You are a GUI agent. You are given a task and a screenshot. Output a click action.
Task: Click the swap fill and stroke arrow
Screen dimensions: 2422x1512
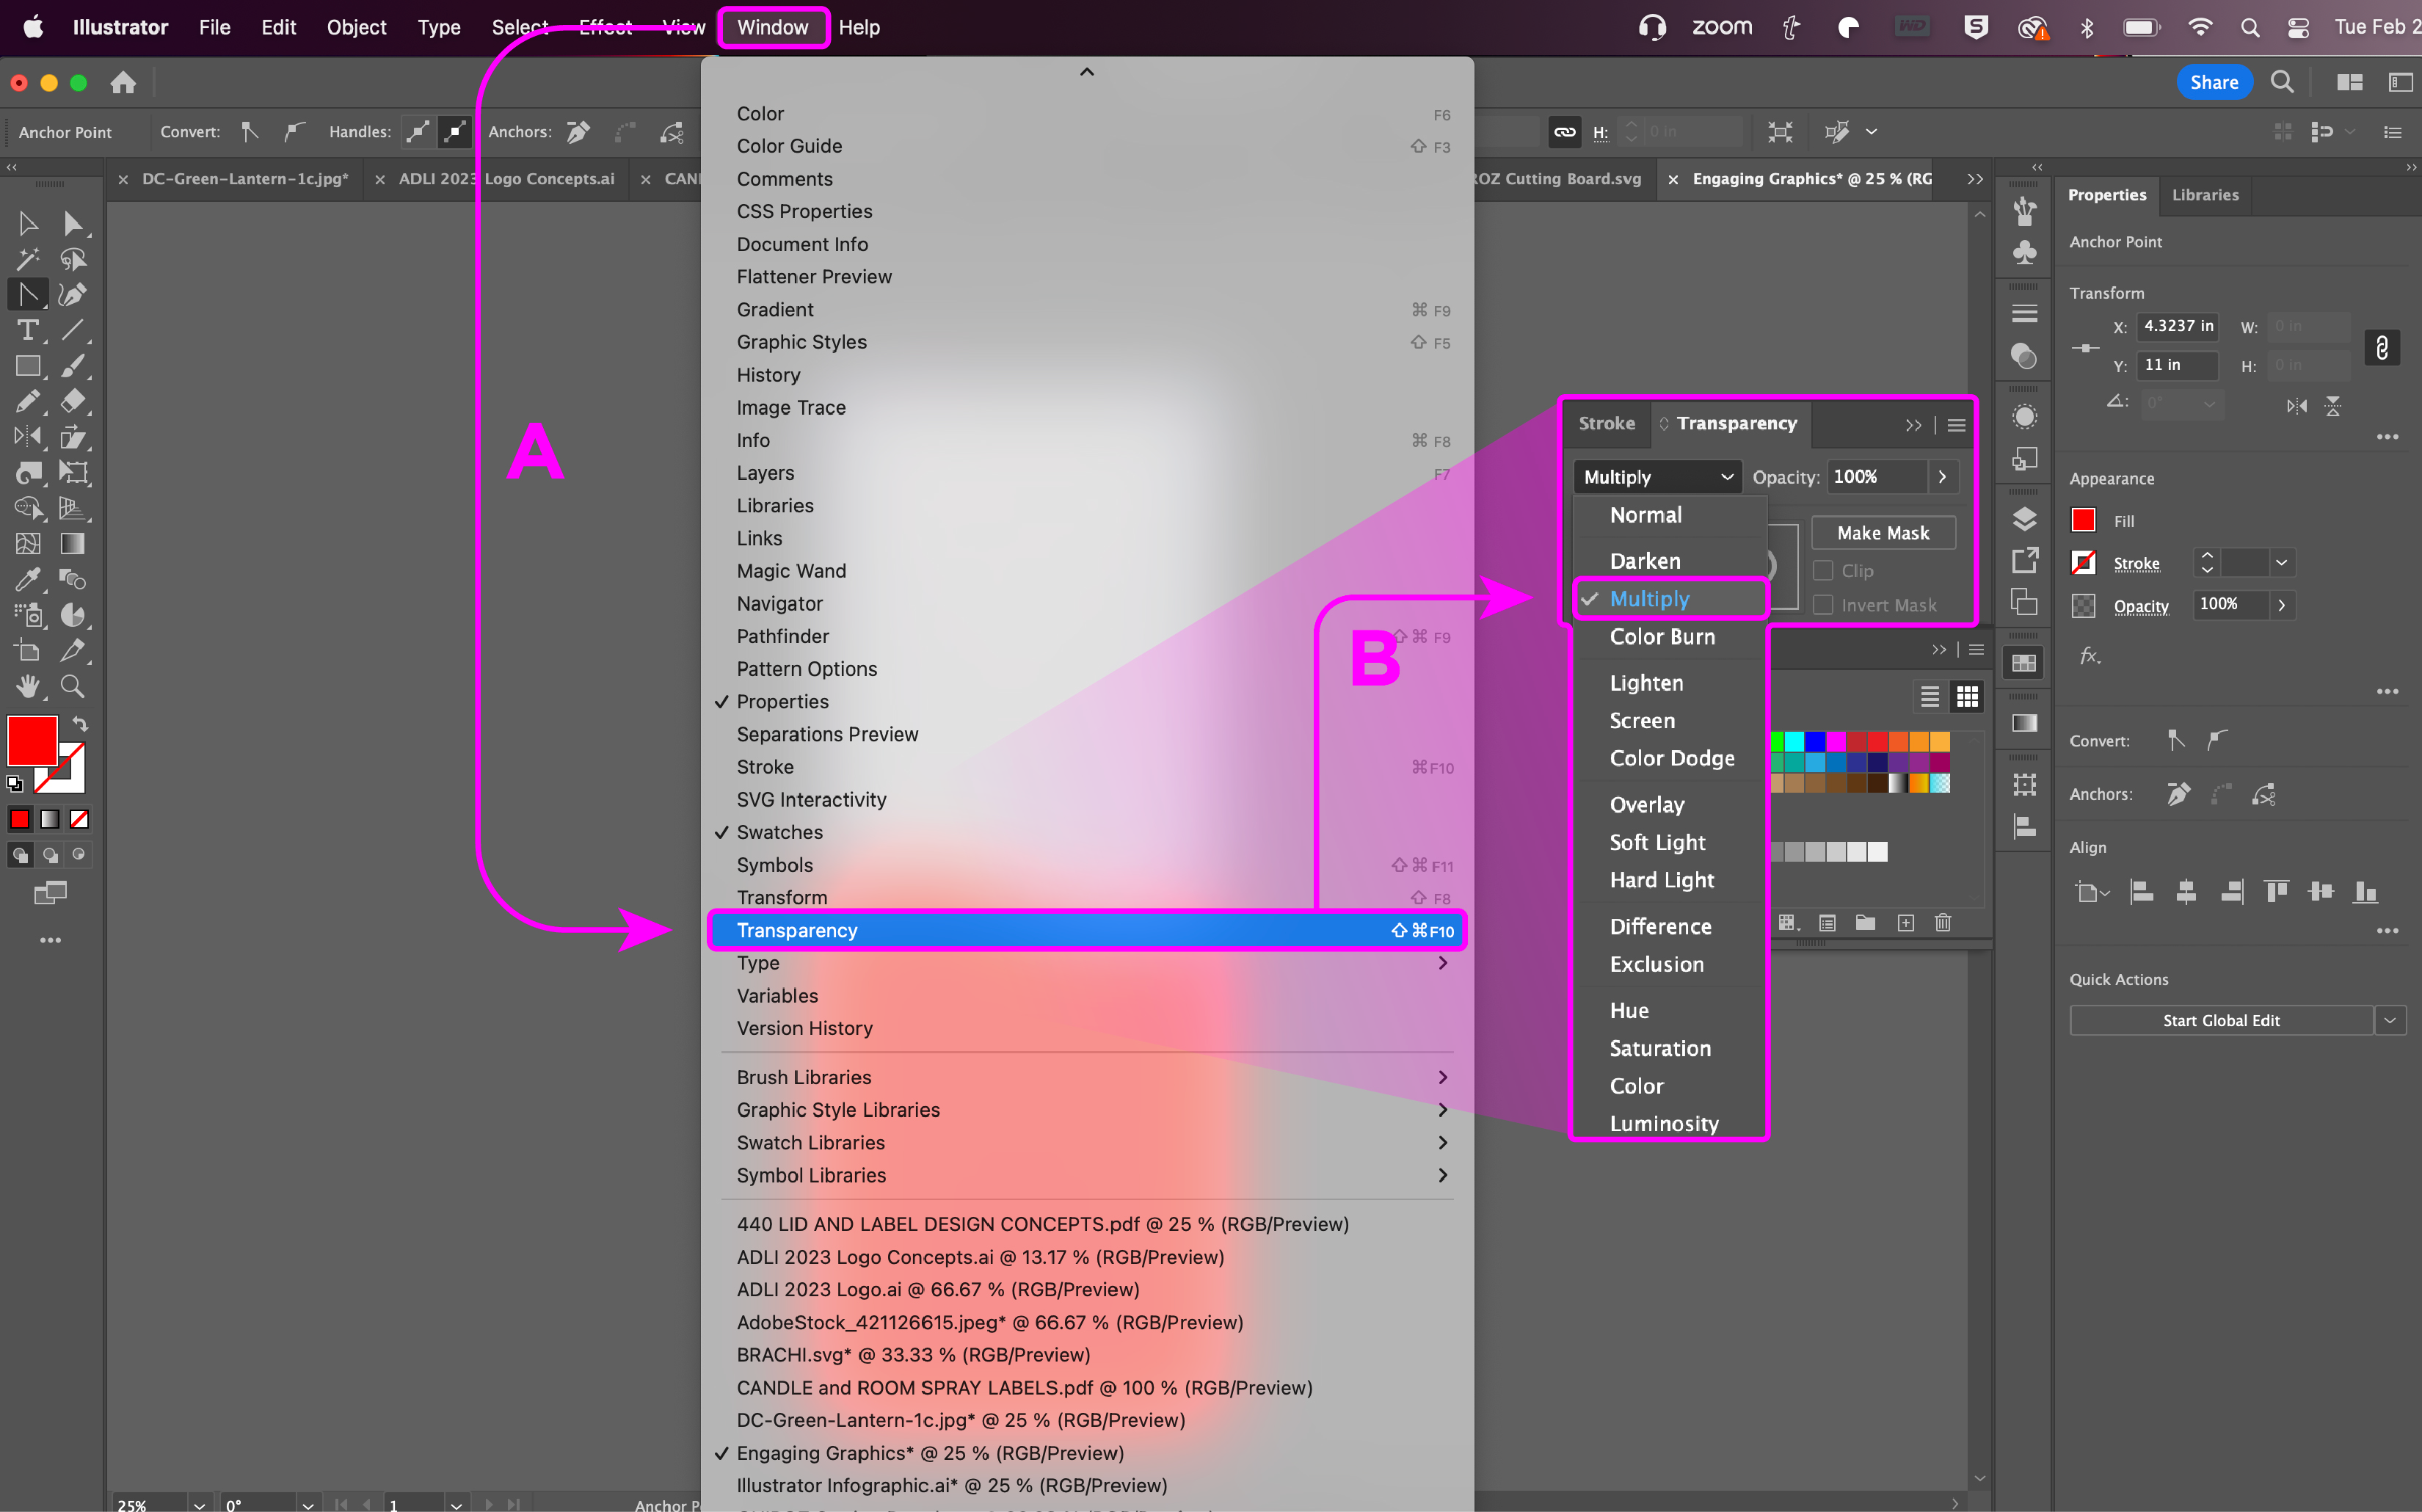(x=81, y=723)
